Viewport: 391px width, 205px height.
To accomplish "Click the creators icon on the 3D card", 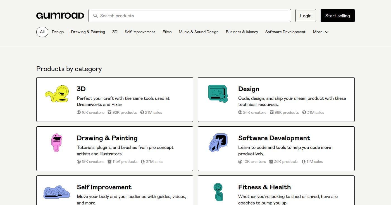I will [x=78, y=112].
